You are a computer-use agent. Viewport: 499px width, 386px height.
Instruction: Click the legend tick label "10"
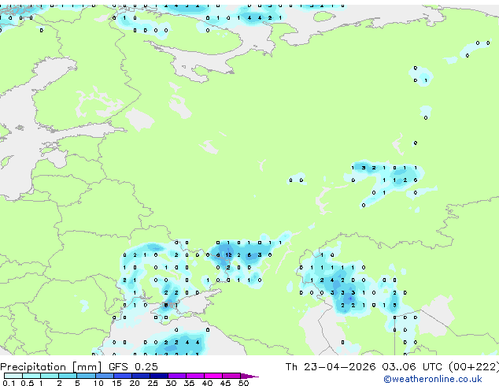point(98,383)
